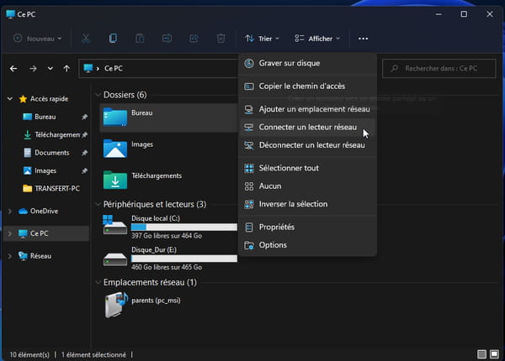Choose Connecter un lecteur réseau
The image size is (505, 361).
click(x=308, y=127)
